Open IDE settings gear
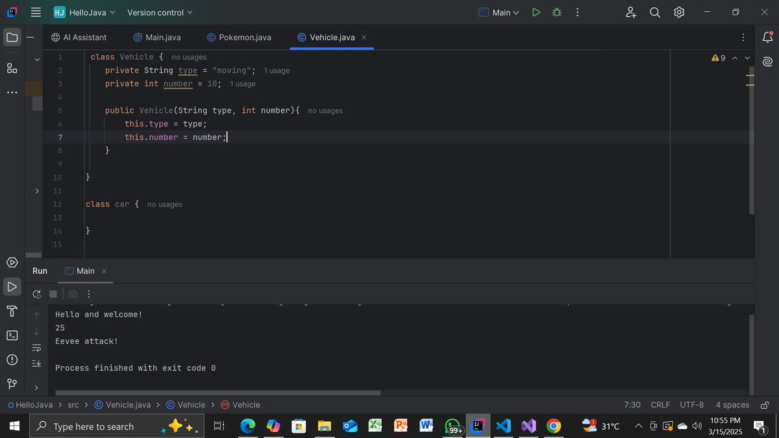This screenshot has height=438, width=779. (679, 12)
